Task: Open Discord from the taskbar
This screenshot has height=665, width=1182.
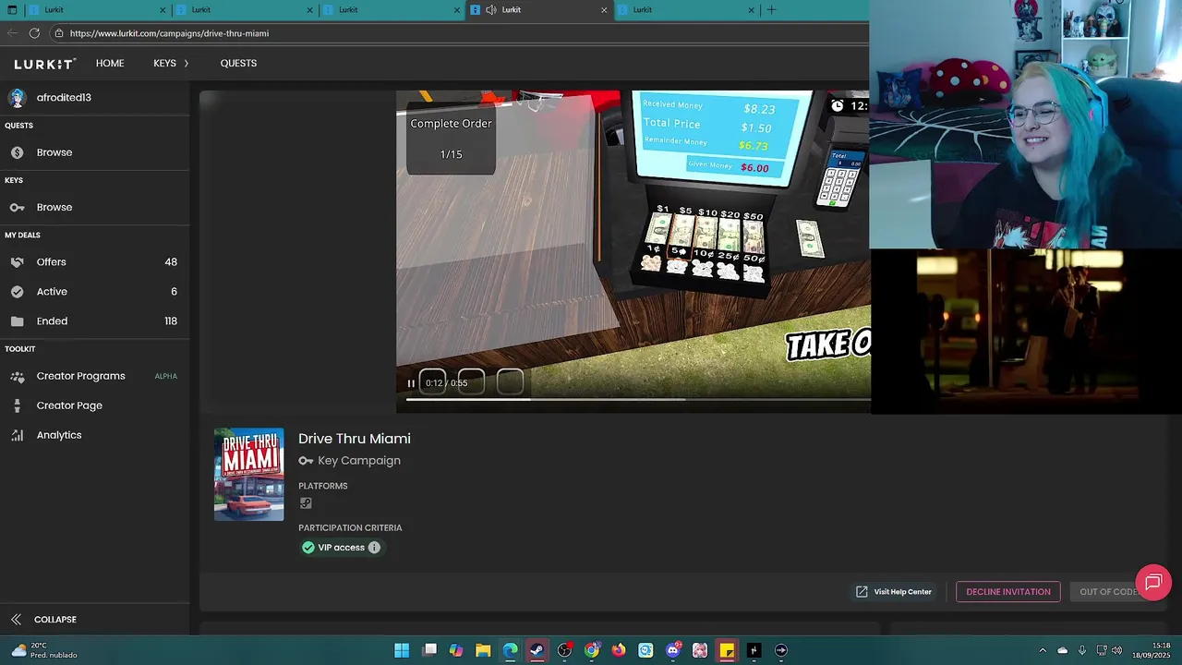Action: tap(673, 650)
